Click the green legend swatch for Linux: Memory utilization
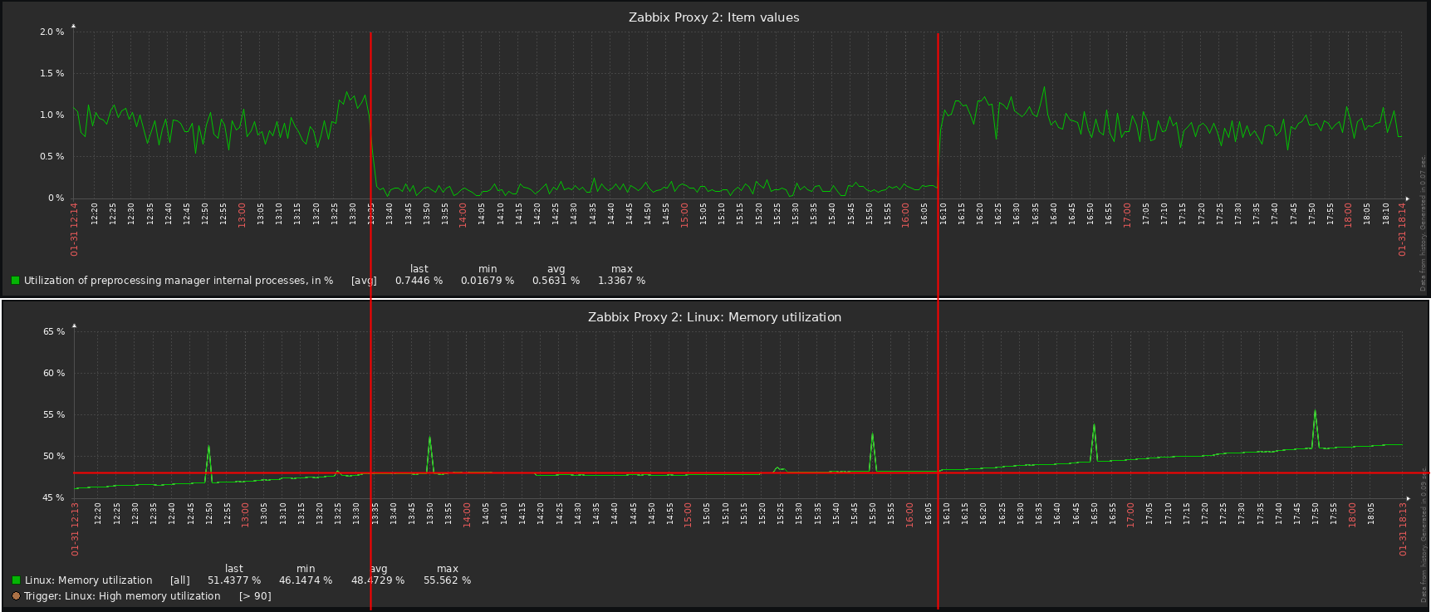 point(15,580)
